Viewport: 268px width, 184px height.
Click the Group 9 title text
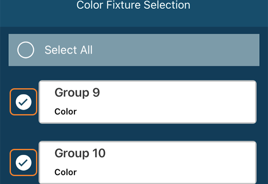[77, 93]
